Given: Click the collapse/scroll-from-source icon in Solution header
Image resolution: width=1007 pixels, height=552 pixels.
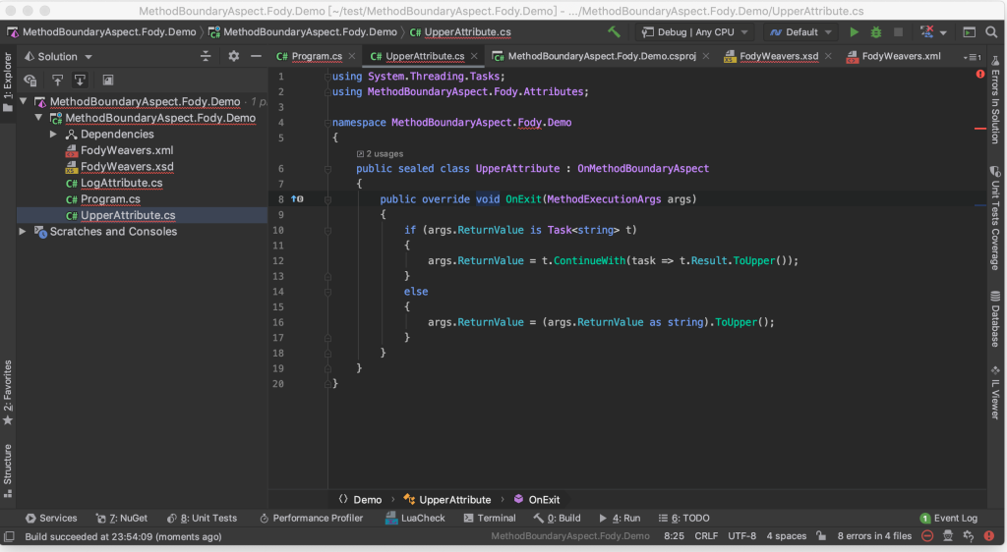Looking at the screenshot, I should pos(206,56).
